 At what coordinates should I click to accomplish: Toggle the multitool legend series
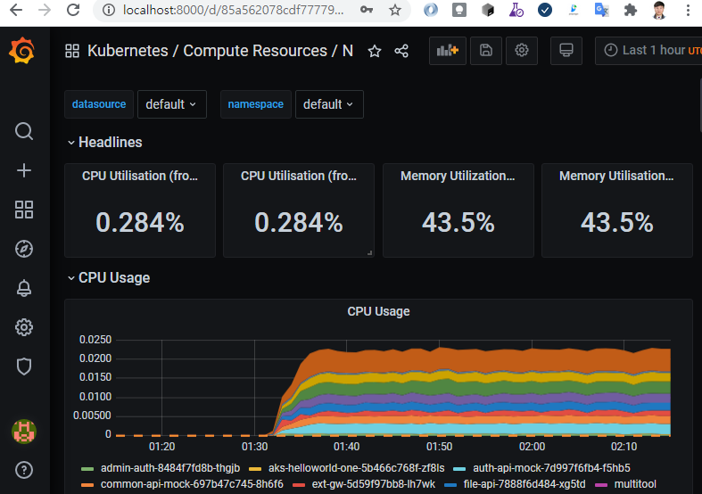tap(634, 484)
